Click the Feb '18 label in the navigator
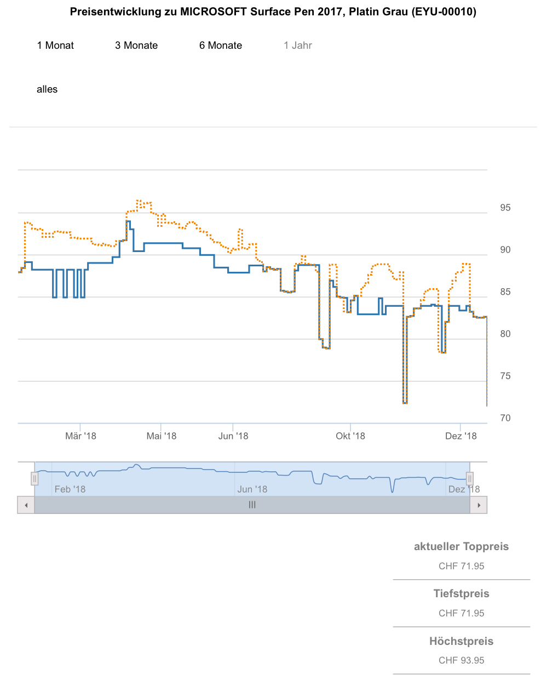This screenshot has width=541, height=686. tap(70, 489)
